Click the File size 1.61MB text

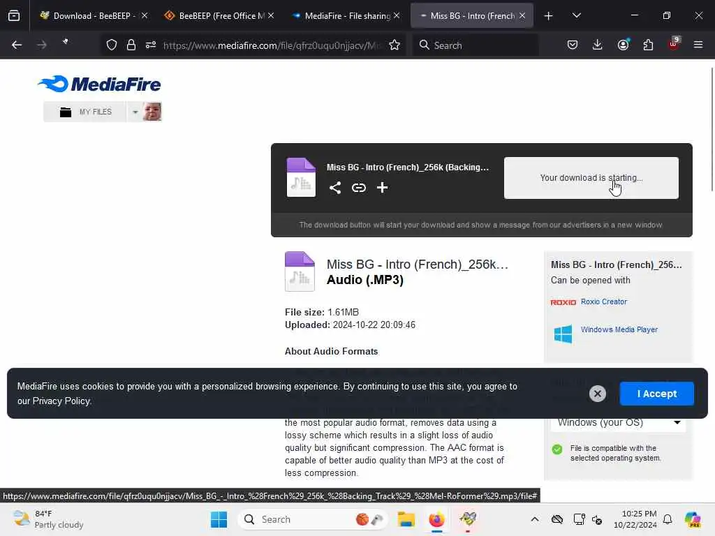(322, 312)
